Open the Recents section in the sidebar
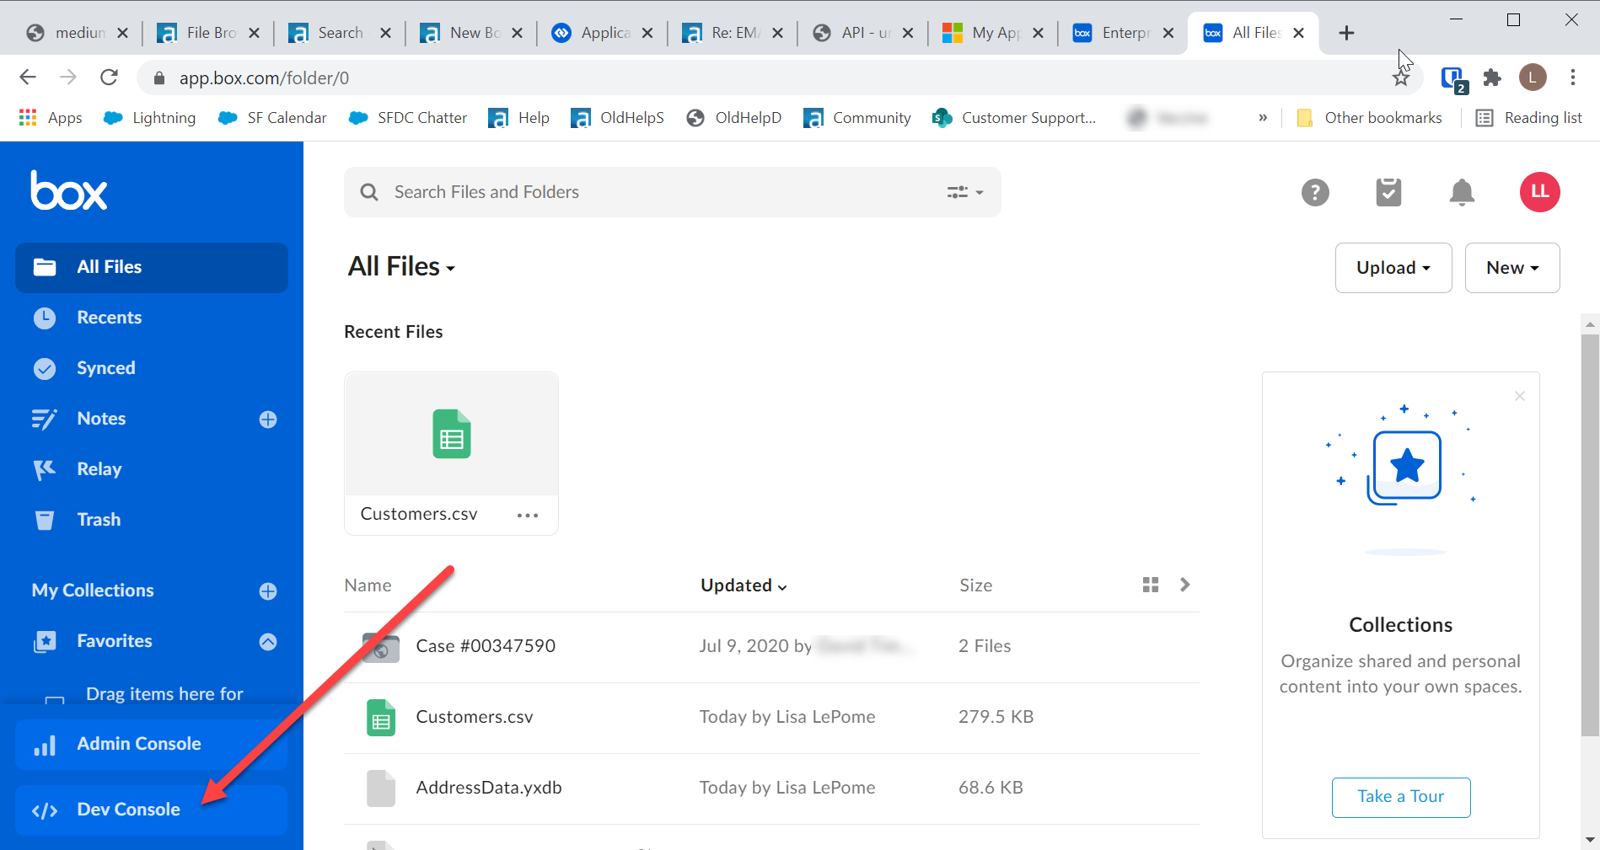 110,318
